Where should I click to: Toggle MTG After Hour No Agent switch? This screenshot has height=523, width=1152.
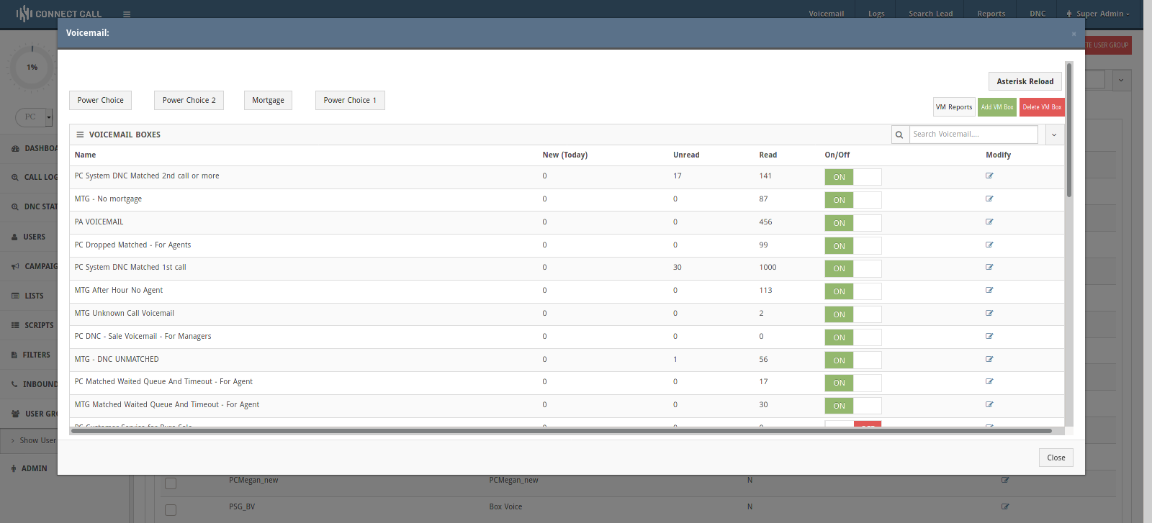pyautogui.click(x=853, y=291)
